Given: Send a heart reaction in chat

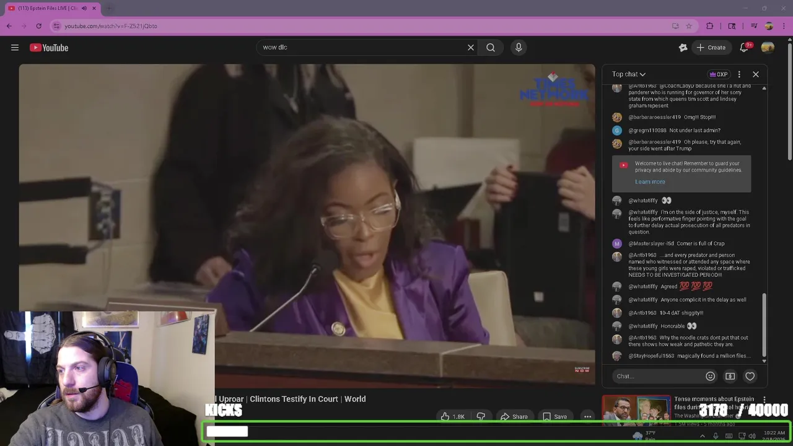Looking at the screenshot, I should (750, 376).
